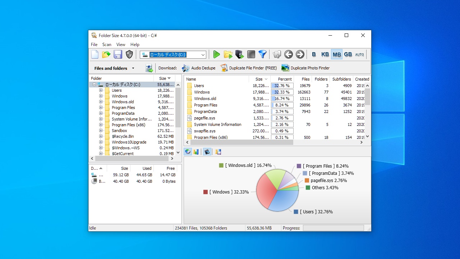This screenshot has height=259, width=460.
Task: Navigate back with left arrow icon
Action: (x=288, y=54)
